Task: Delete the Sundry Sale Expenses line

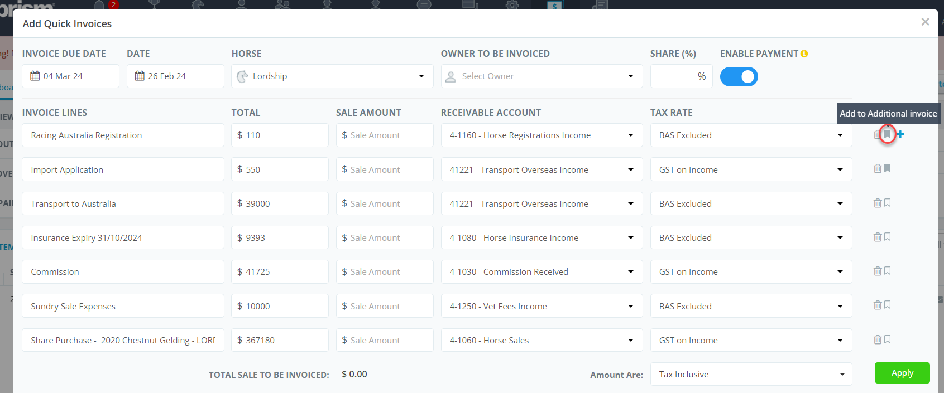Action: (877, 305)
